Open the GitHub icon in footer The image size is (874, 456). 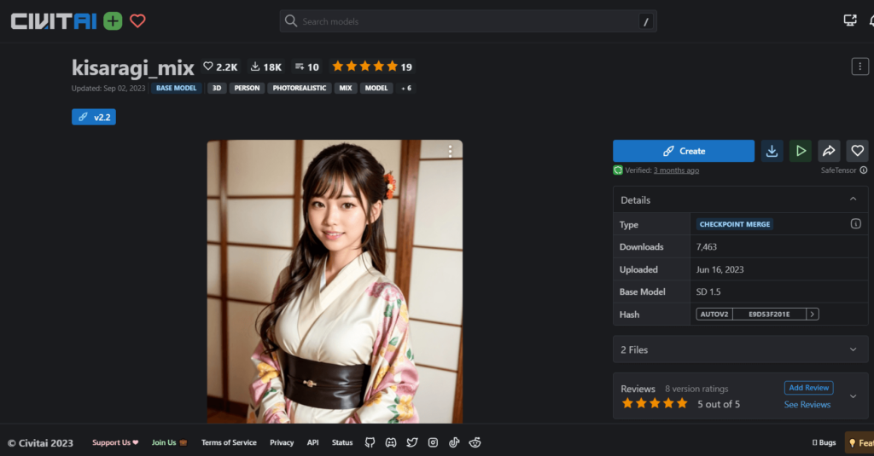[370, 442]
